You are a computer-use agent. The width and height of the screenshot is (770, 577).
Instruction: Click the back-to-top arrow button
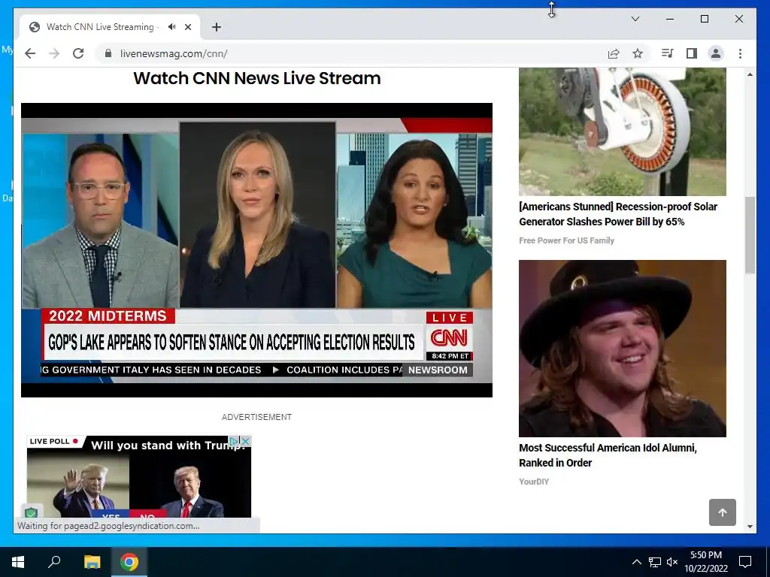(723, 512)
